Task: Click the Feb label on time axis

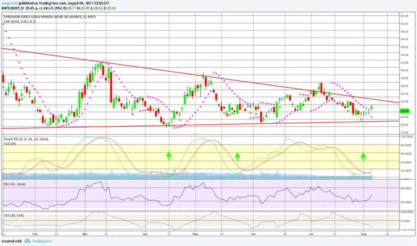Action: point(34,234)
